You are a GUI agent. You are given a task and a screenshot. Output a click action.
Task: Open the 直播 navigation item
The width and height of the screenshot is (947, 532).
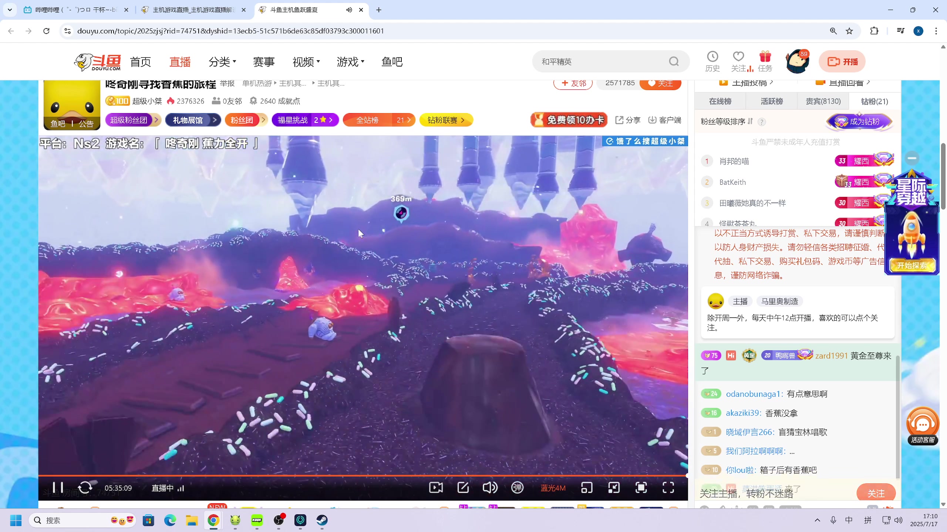click(180, 62)
